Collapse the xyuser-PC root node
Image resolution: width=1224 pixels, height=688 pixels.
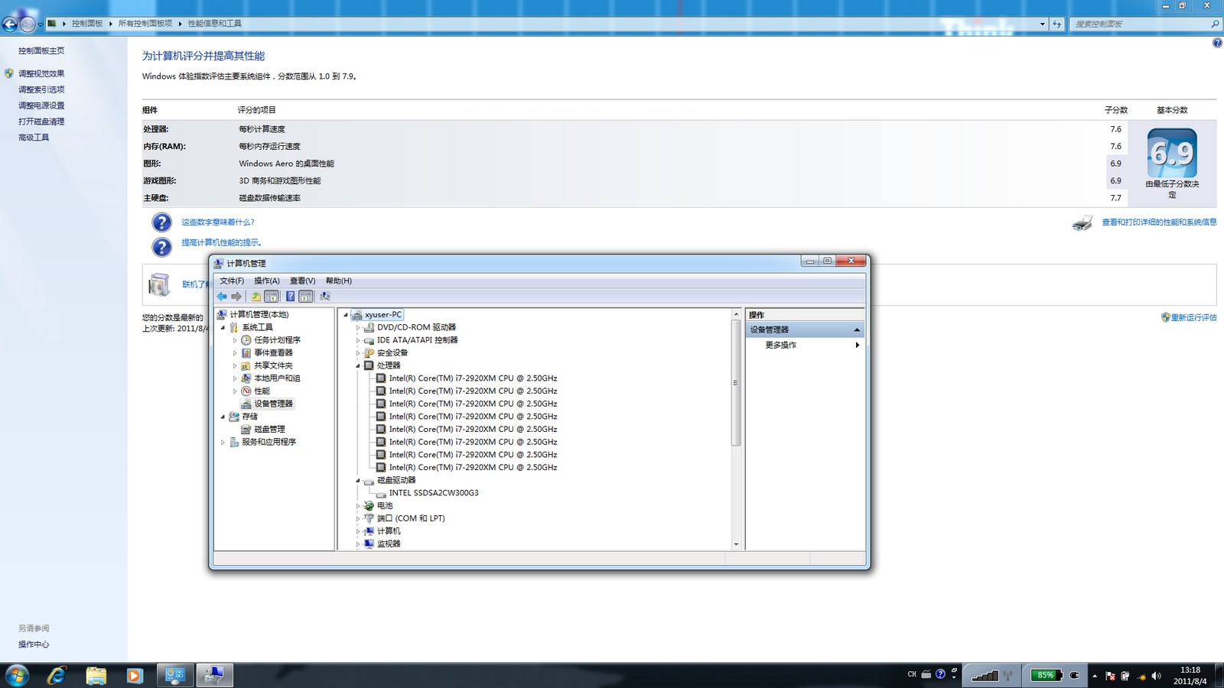point(346,315)
